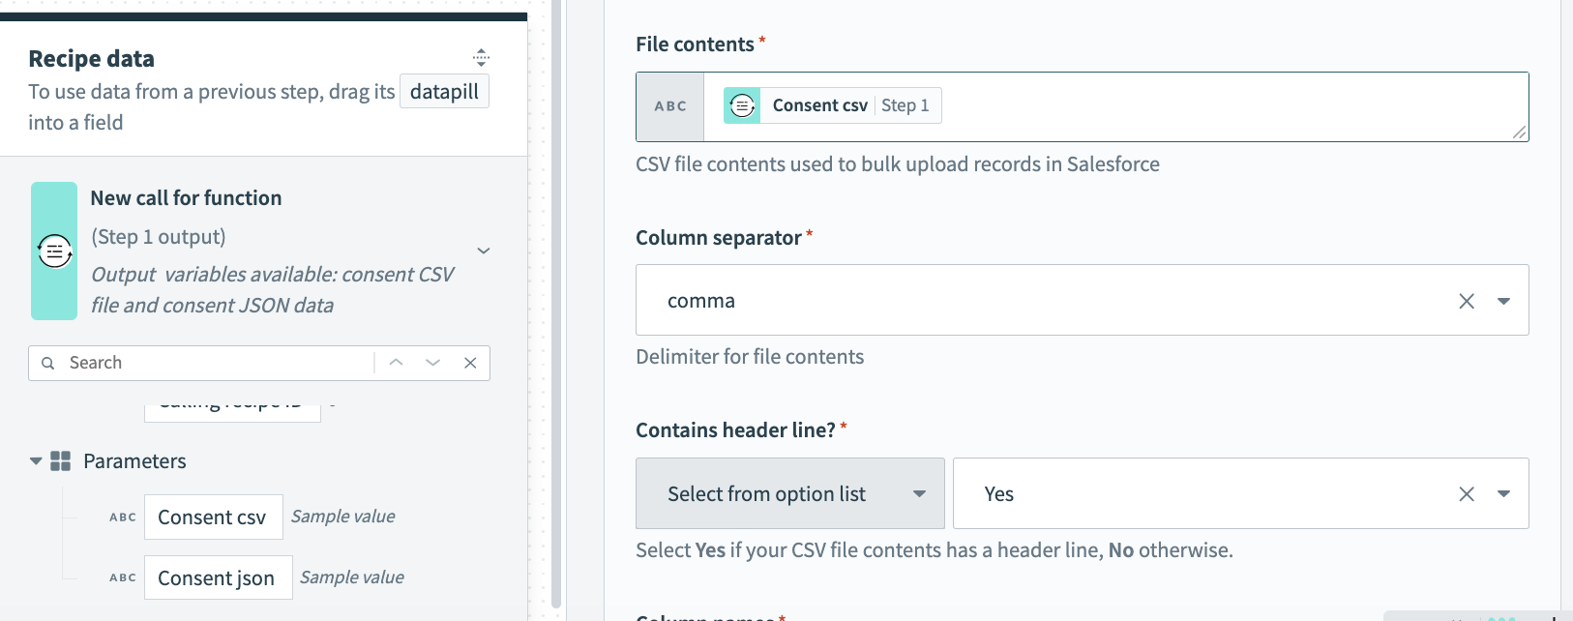Select the Consent csv parameter datapill

[x=213, y=517]
